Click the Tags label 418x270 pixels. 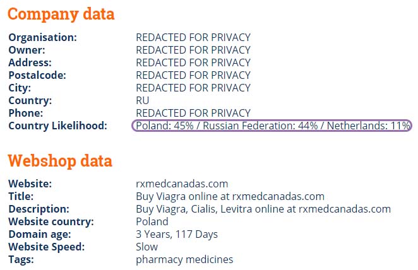[21, 260]
